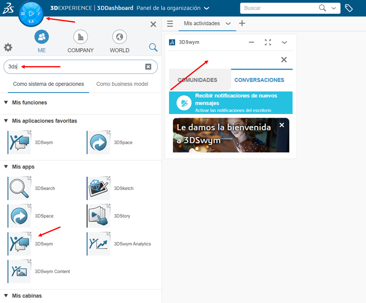Open 3DSpace in favorite apps
This screenshot has width=366, height=303.
(99, 142)
